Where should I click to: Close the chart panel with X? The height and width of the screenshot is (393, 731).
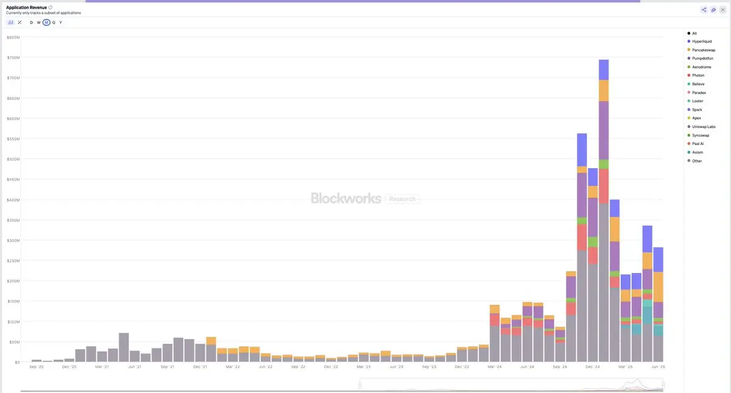pyautogui.click(x=722, y=10)
